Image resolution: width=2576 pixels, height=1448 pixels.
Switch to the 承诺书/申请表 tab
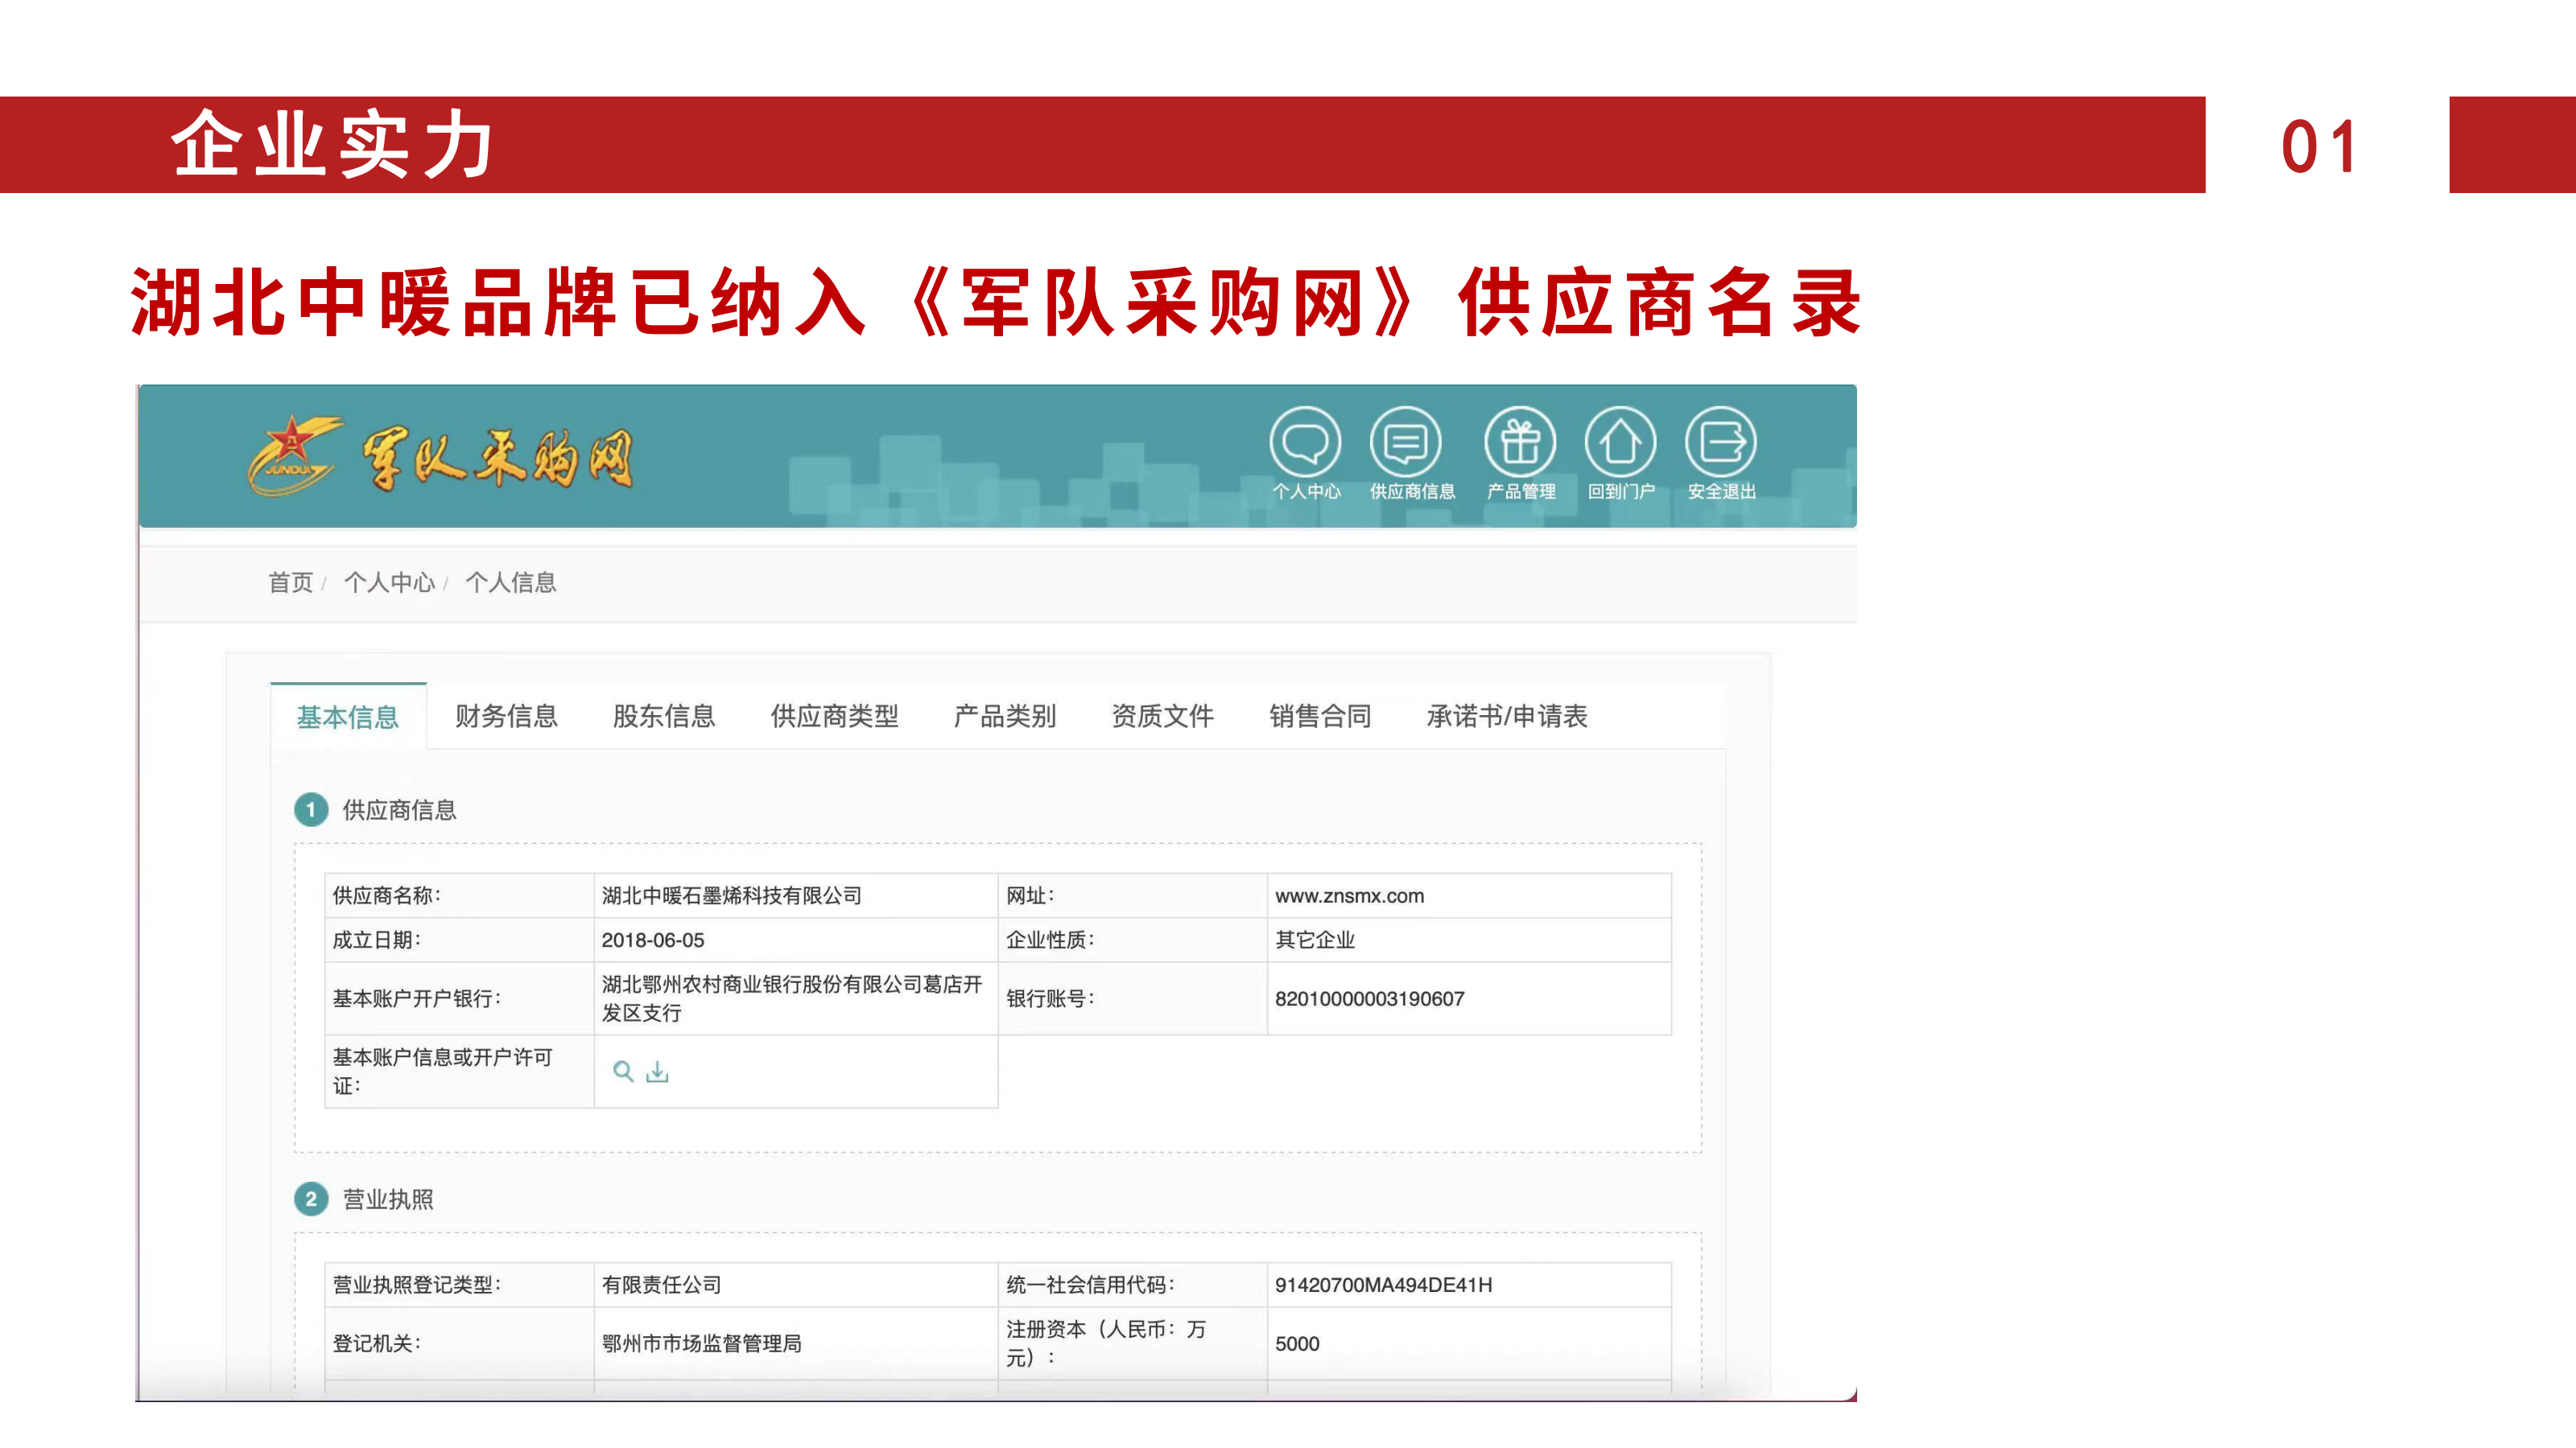click(x=1507, y=715)
